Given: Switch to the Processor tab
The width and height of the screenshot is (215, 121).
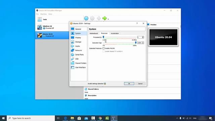Looking at the screenshot, I should (104, 33).
